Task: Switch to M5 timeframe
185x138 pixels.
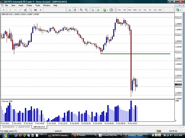Action: click(x=125, y=10)
